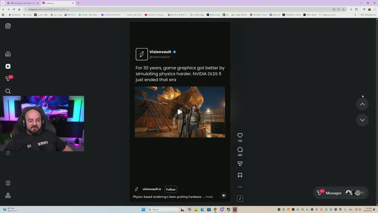Viewport: 378px width, 213px height.
Task: Open visionvault.io profile link
Action: click(x=152, y=189)
